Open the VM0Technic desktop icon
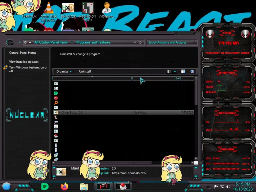Image resolution: width=256 pixels, height=192 pixels. tap(107, 10)
